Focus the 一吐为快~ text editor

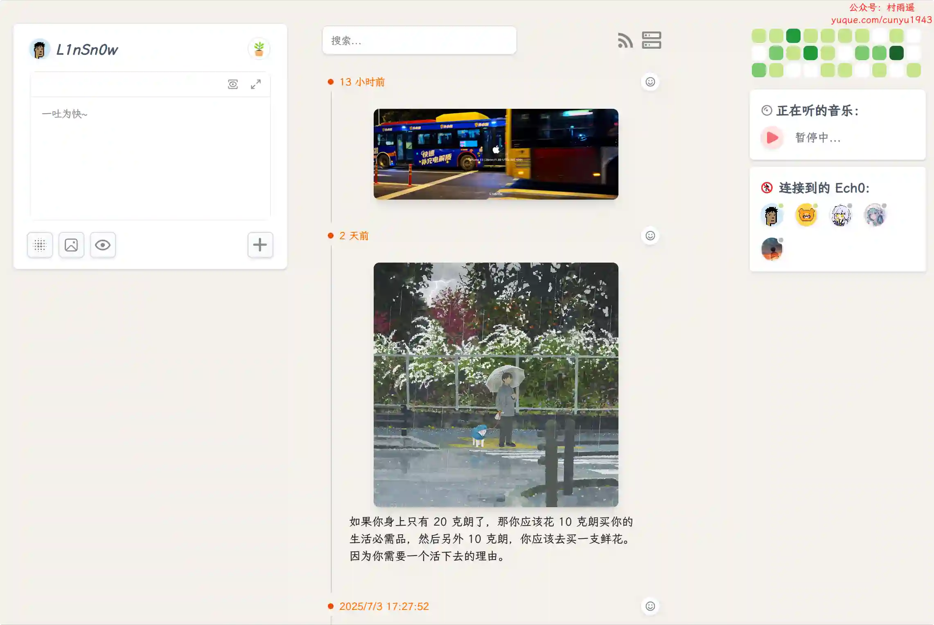(x=150, y=158)
